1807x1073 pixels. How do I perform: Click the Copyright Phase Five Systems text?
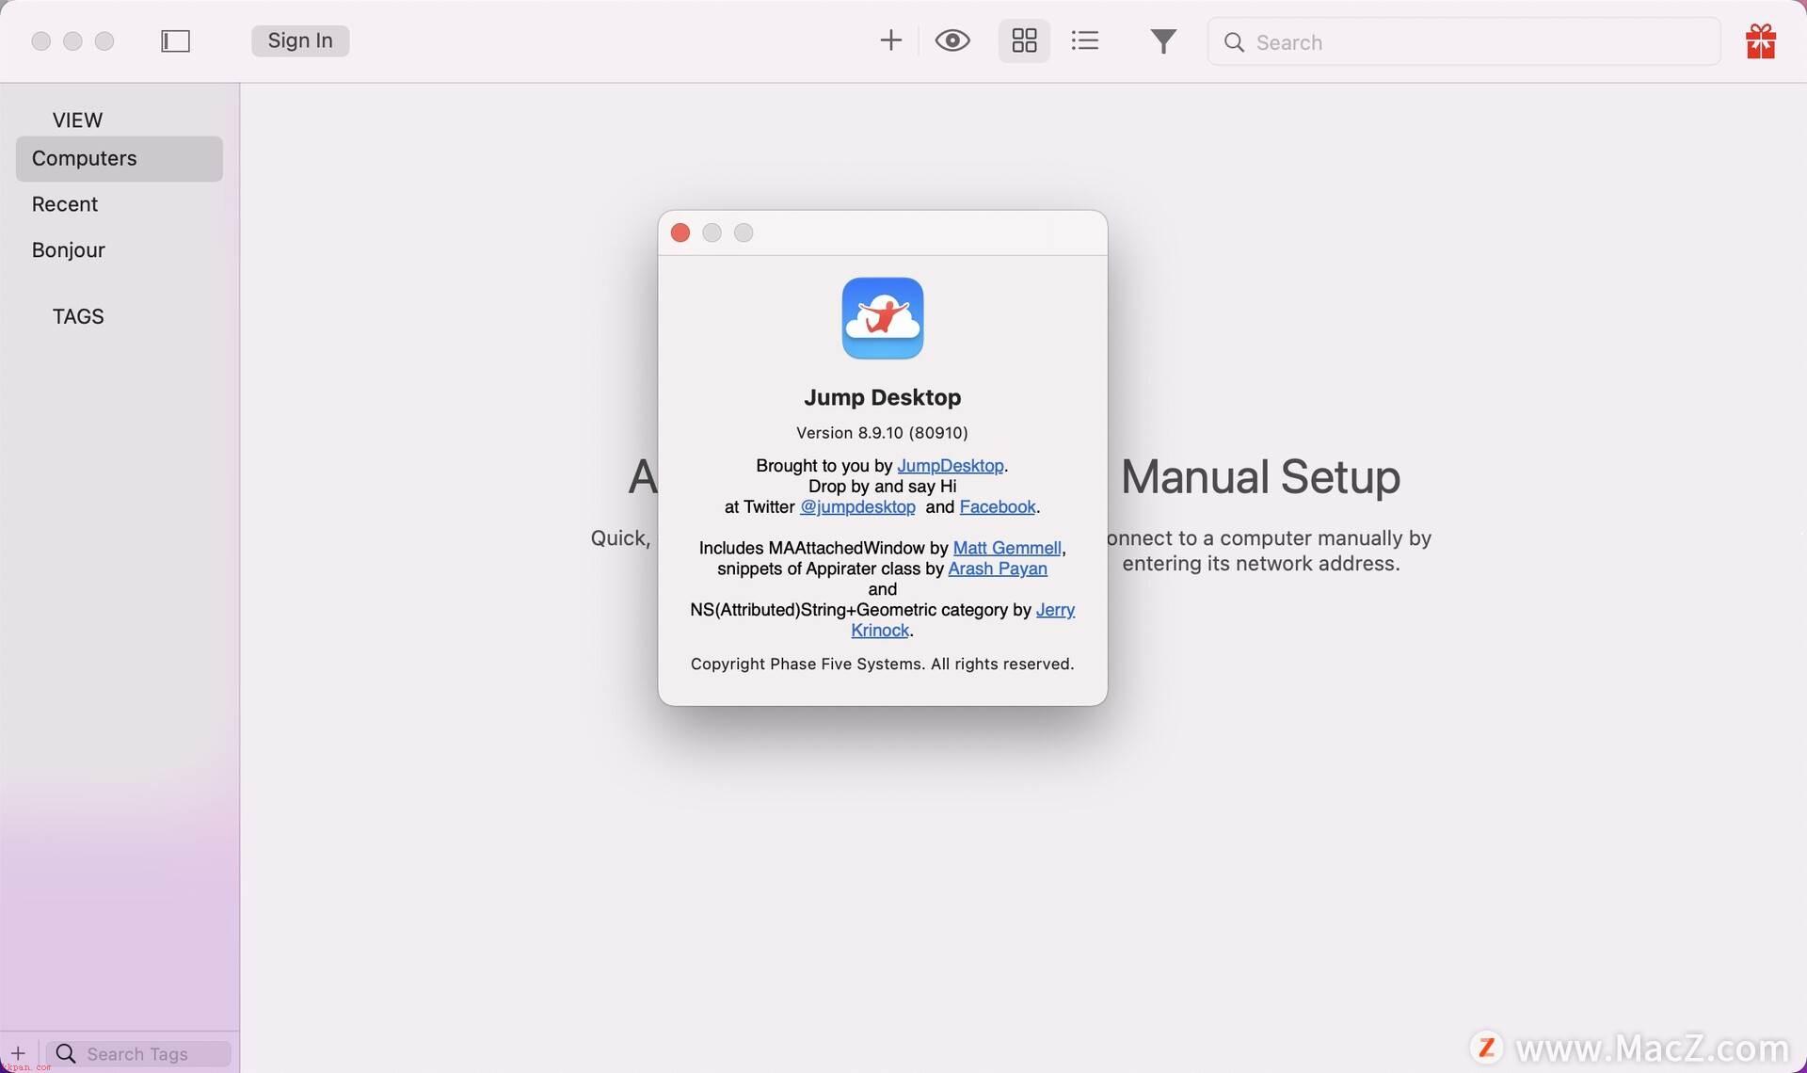(x=882, y=665)
